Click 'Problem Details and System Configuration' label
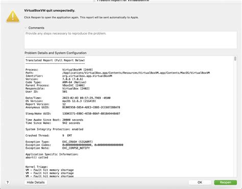 pos(56,53)
